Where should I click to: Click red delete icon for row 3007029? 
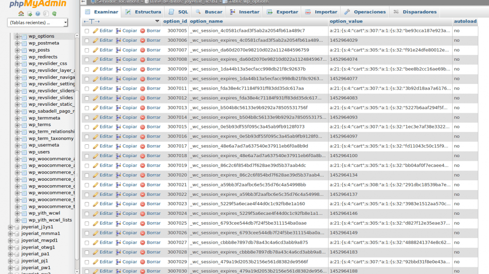pos(143,262)
